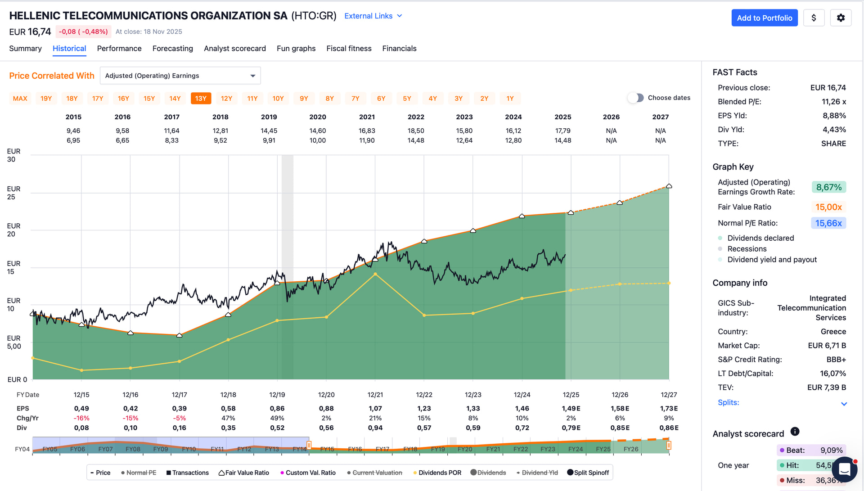Open the settings gear icon

point(841,18)
